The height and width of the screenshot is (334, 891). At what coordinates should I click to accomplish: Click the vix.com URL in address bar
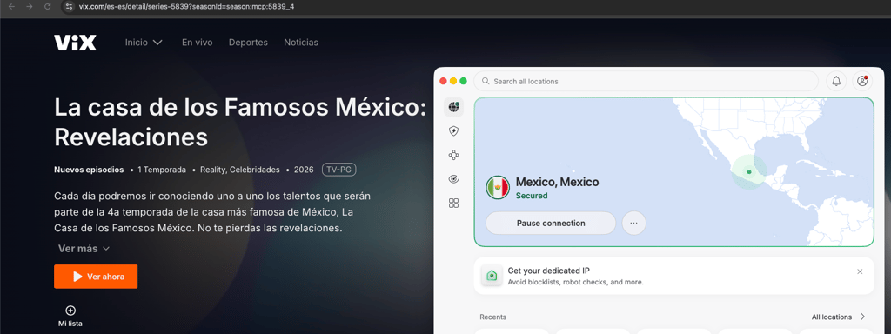tap(186, 7)
